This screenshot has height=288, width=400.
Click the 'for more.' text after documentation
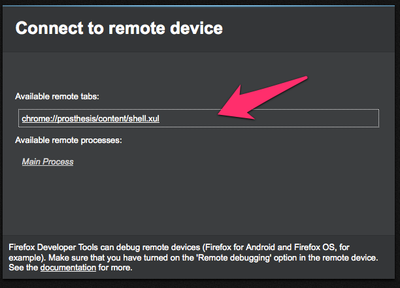pos(115,268)
